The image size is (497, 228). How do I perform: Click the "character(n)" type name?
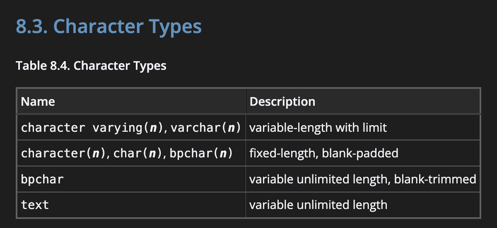pos(62,154)
